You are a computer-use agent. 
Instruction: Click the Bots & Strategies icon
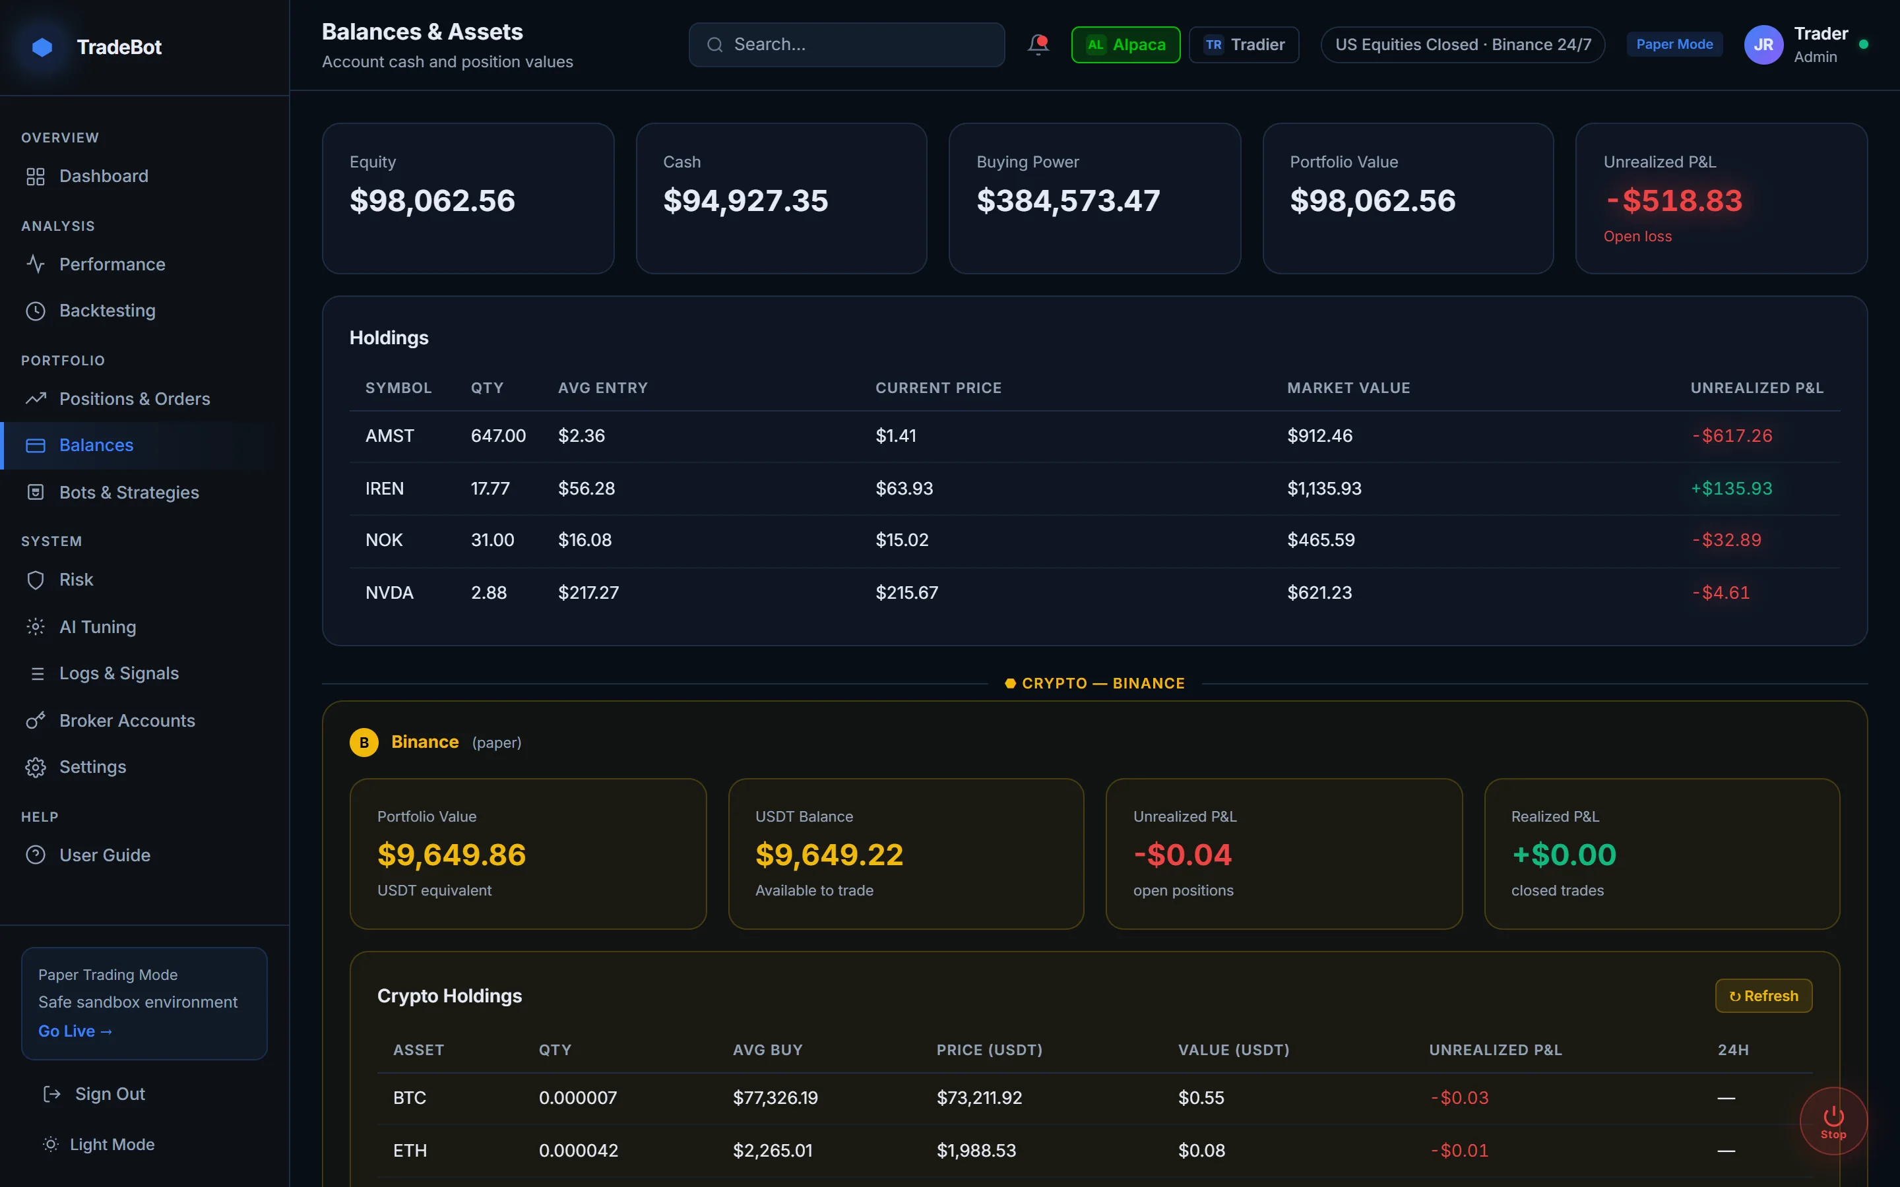pos(36,492)
